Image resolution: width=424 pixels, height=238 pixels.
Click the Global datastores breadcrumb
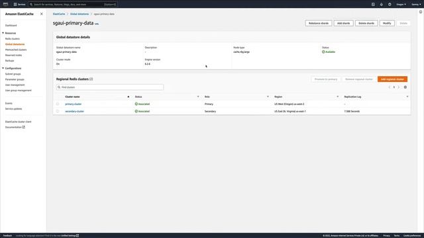coord(79,14)
